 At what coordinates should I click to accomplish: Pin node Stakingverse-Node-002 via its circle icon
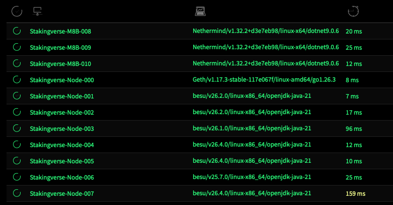point(17,112)
